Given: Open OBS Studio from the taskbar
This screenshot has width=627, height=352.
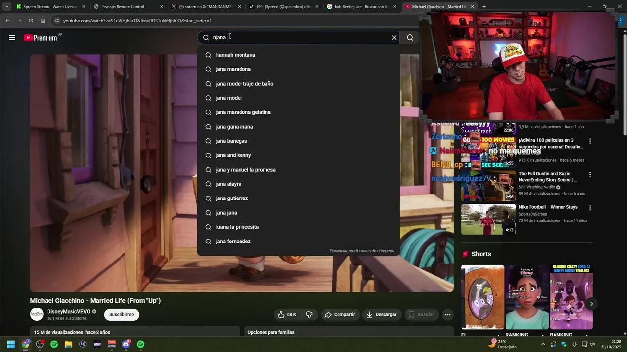Looking at the screenshot, I should (x=40, y=344).
